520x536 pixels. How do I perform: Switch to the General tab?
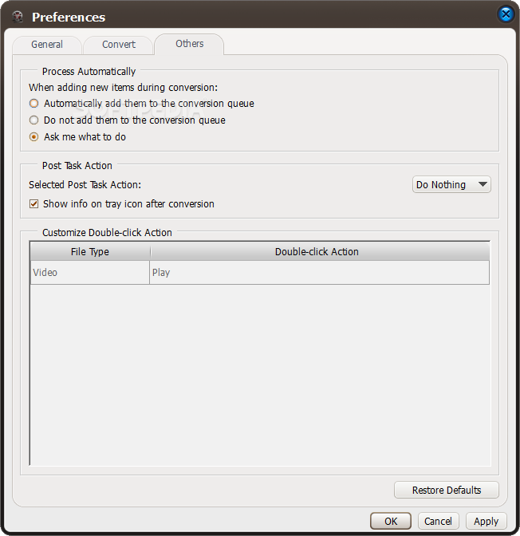pos(47,45)
